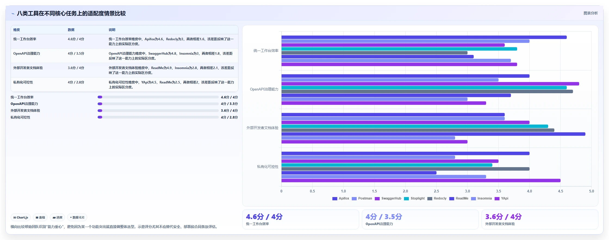This screenshot has height=240, width=609.
Task: Toggle the Redocly legend swatch
Action: point(430,199)
